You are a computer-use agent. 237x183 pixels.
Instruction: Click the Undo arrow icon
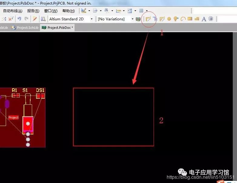(19, 19)
